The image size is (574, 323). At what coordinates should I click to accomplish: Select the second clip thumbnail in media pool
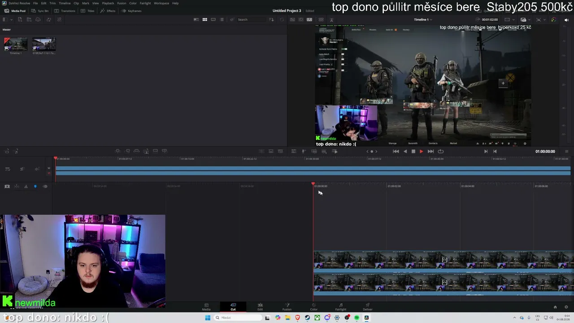click(44, 44)
